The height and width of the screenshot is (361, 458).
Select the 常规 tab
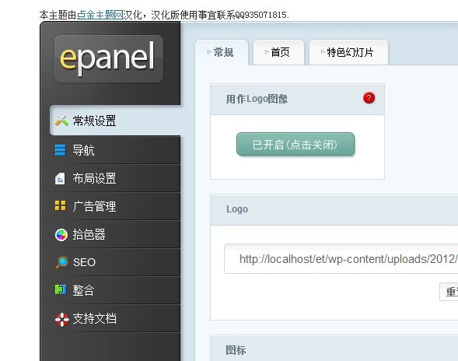point(222,52)
